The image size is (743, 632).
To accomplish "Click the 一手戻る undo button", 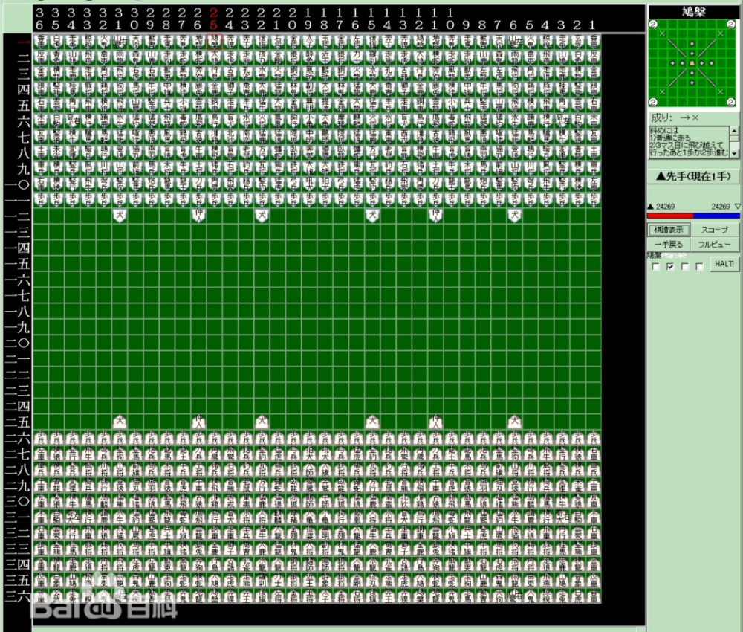I will 669,245.
